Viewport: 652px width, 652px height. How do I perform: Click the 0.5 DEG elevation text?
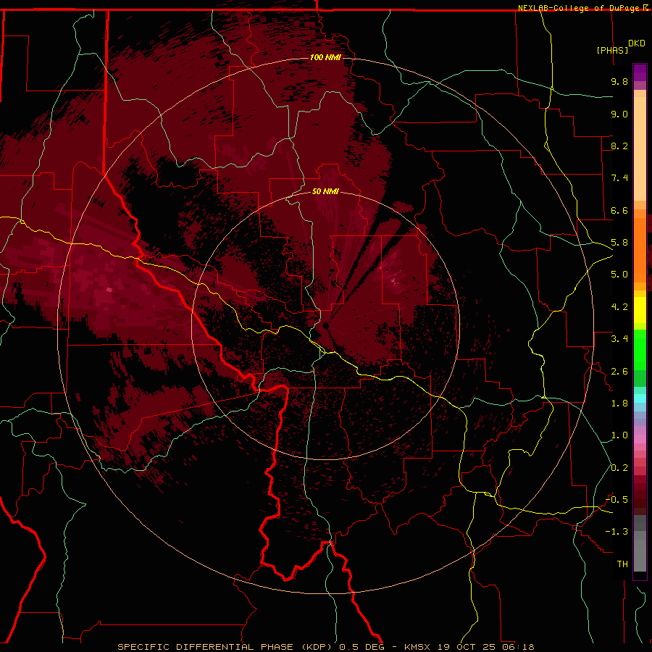(361, 647)
